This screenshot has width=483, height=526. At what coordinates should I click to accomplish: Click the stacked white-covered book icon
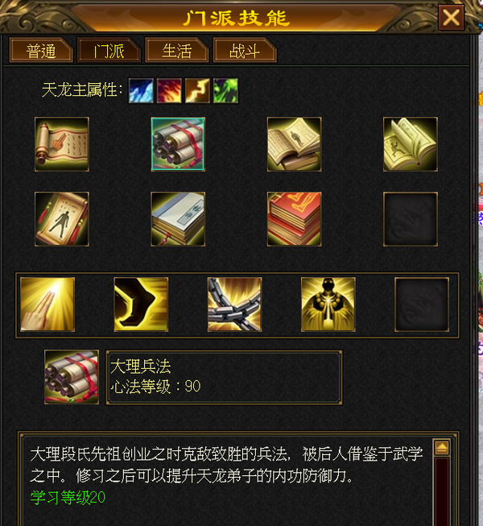coord(178,219)
